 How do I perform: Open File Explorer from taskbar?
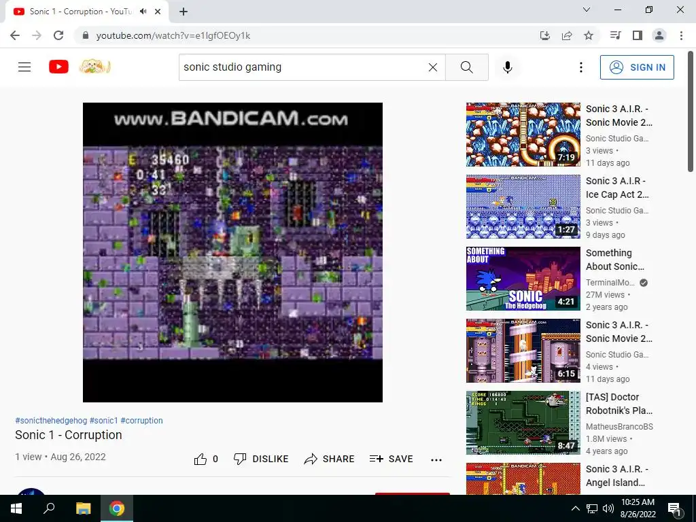coord(83,508)
